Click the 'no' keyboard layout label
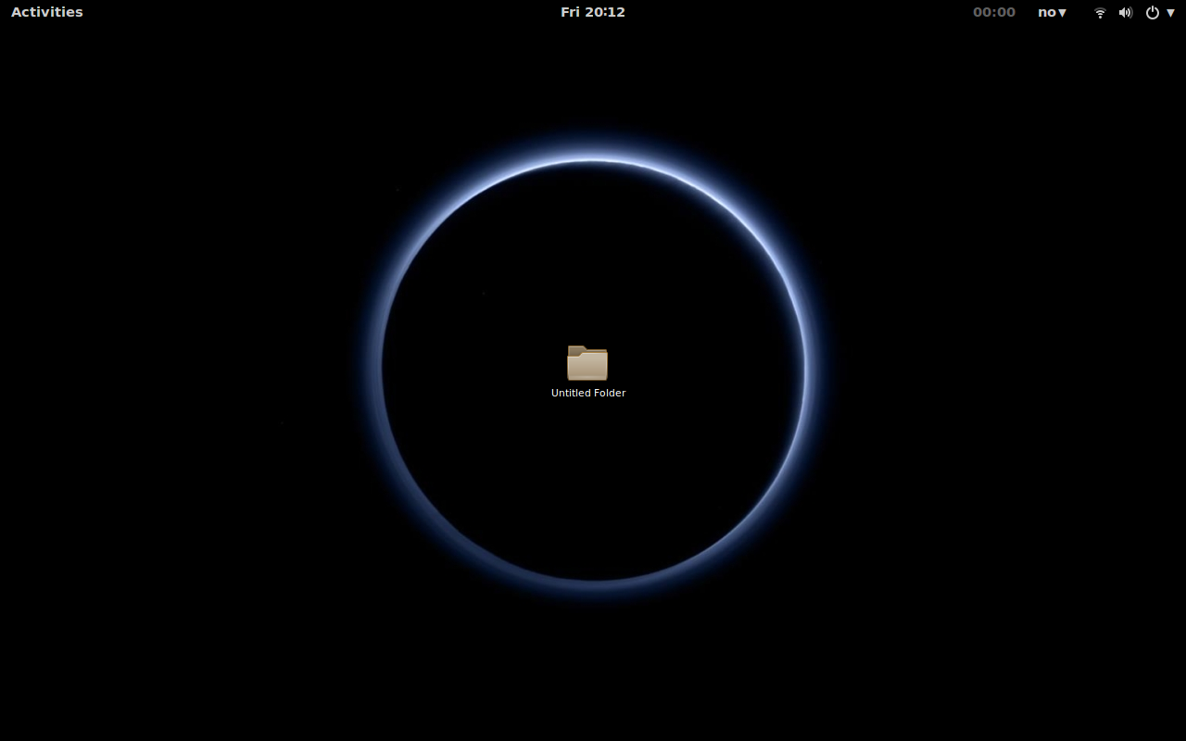 click(1047, 12)
